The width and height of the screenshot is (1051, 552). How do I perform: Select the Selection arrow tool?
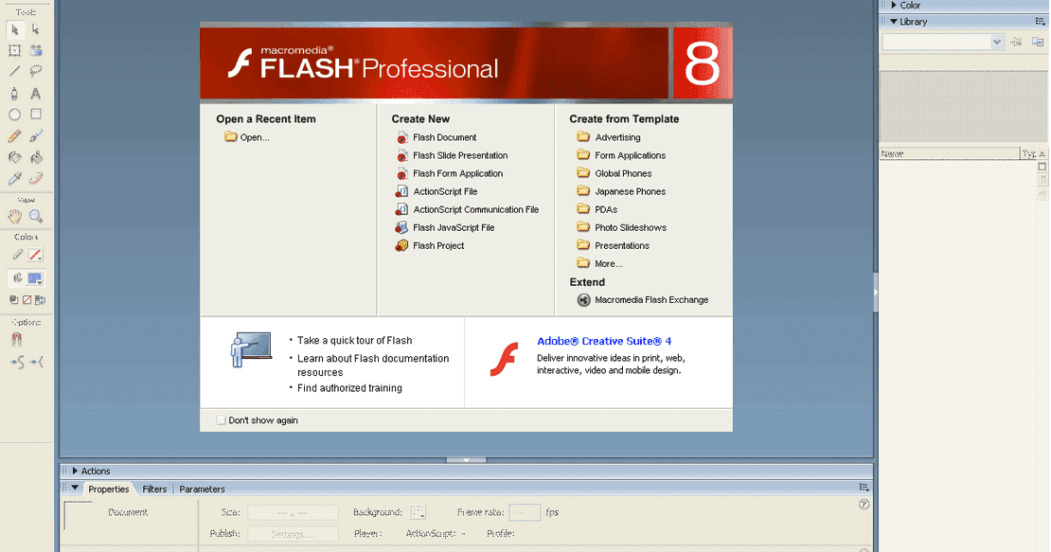point(15,29)
